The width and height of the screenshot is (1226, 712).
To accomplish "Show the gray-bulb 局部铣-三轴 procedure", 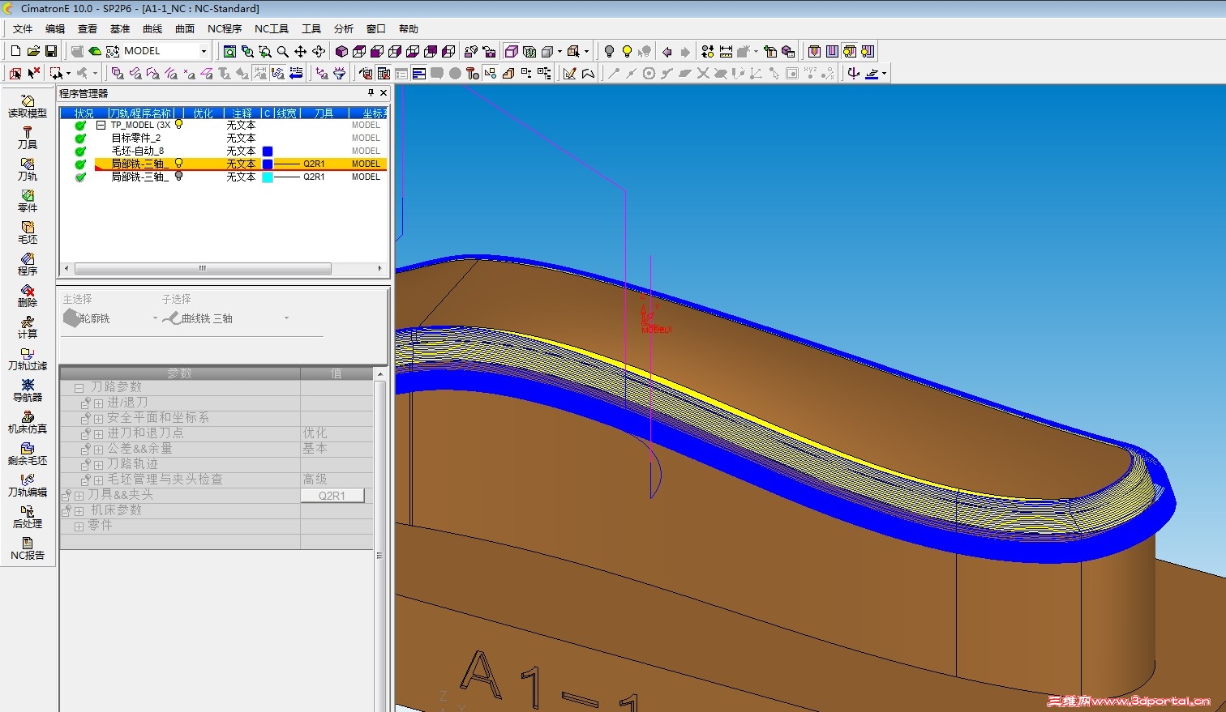I will [179, 177].
